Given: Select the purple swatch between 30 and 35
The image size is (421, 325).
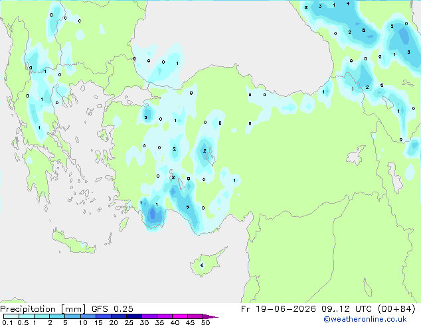Looking at the screenshot, I should pyautogui.click(x=149, y=316).
